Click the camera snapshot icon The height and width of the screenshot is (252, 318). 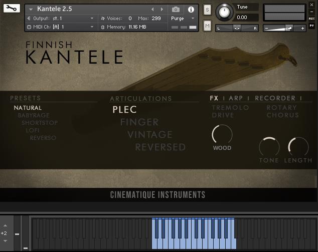click(176, 10)
